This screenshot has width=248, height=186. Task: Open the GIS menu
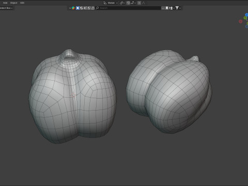[22, 3]
